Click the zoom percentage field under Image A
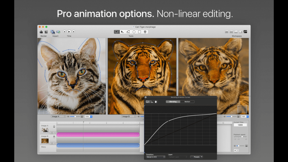The image size is (288, 162). [87, 116]
